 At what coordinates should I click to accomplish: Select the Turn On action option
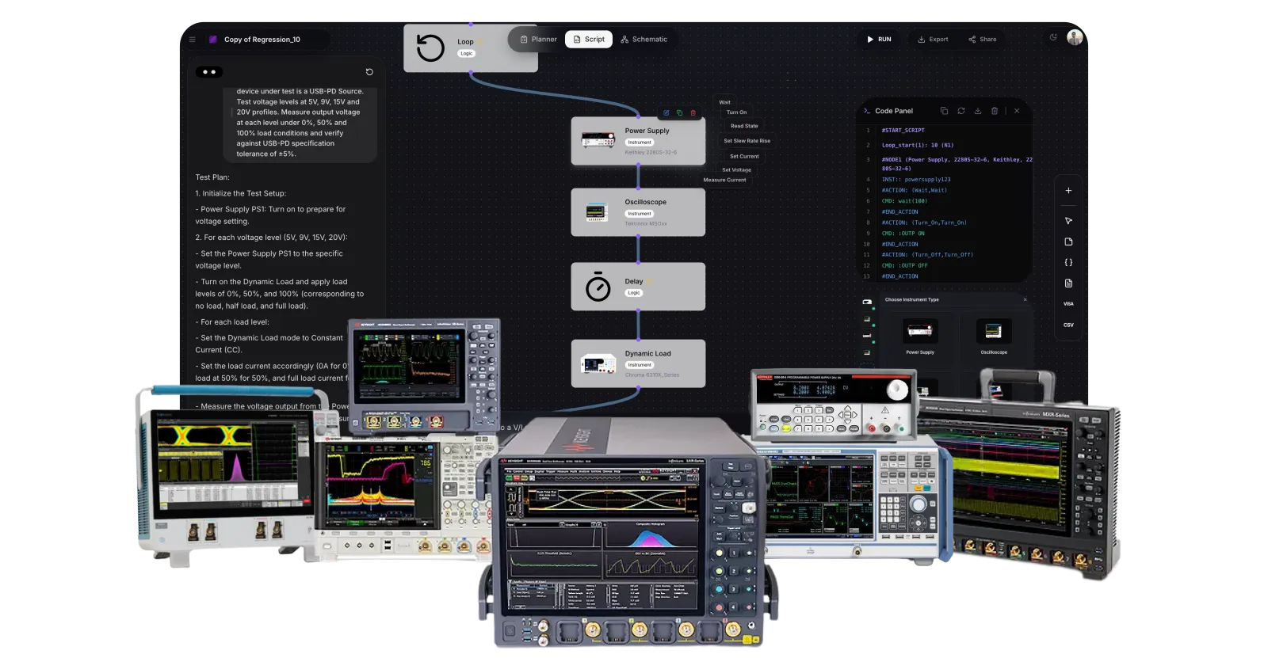coord(736,112)
